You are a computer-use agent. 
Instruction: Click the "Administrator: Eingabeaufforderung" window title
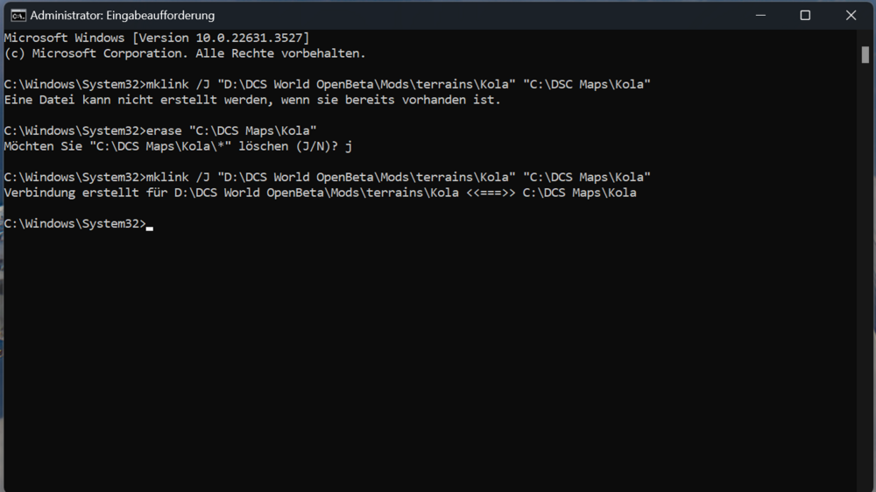click(122, 16)
